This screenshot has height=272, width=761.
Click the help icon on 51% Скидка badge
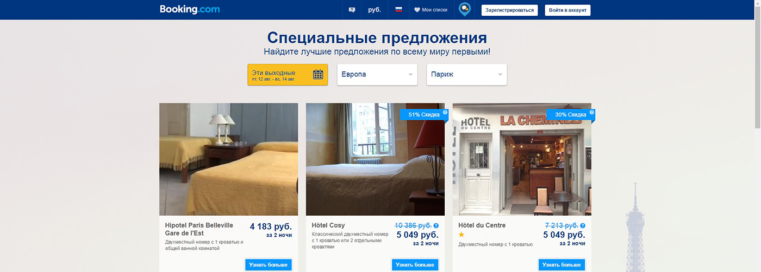coord(445,113)
